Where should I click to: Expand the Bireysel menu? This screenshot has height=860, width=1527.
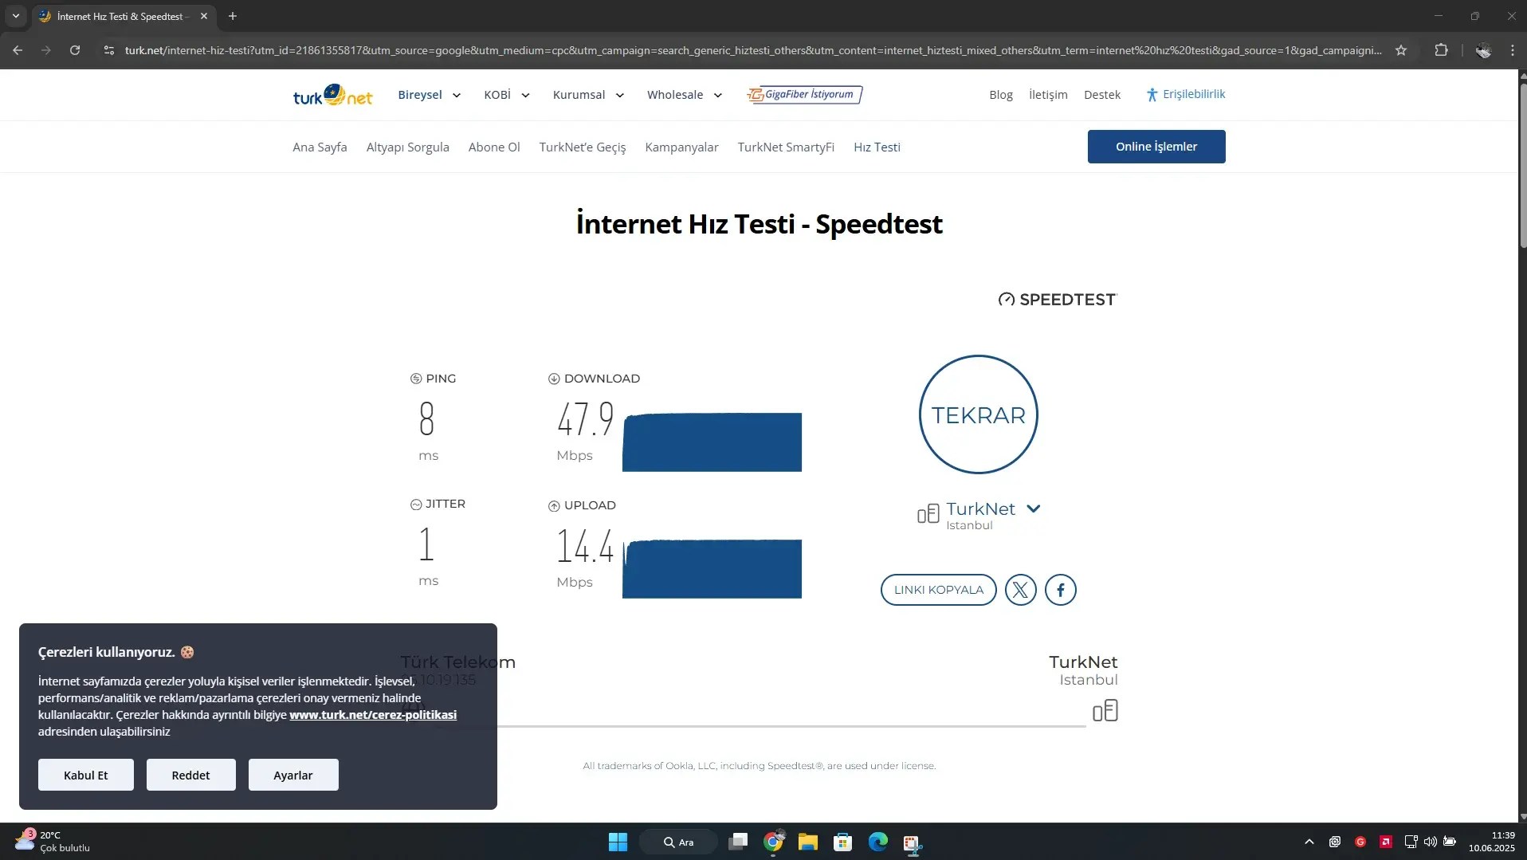point(430,95)
